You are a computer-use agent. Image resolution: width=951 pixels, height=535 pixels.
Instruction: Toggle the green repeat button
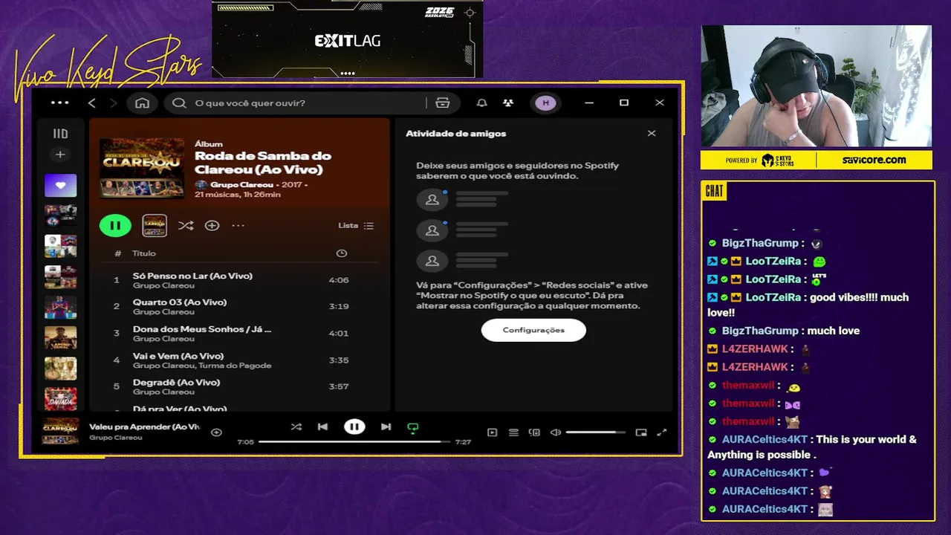413,427
